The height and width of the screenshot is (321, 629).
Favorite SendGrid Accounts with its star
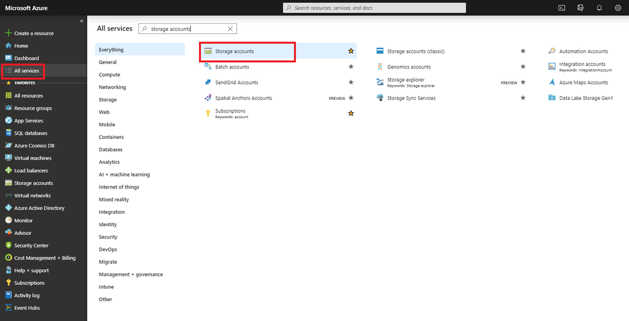click(x=351, y=82)
